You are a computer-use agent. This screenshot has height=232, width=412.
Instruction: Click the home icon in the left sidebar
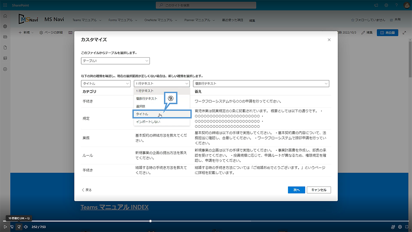tap(5, 16)
